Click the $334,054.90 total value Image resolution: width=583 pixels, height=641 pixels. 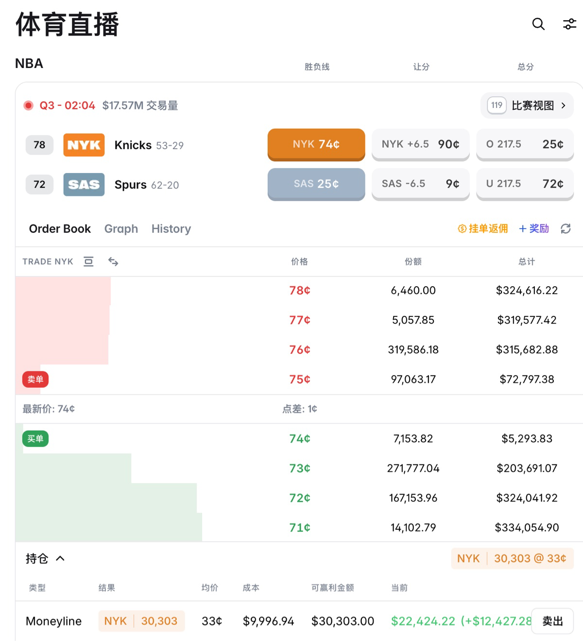point(527,527)
